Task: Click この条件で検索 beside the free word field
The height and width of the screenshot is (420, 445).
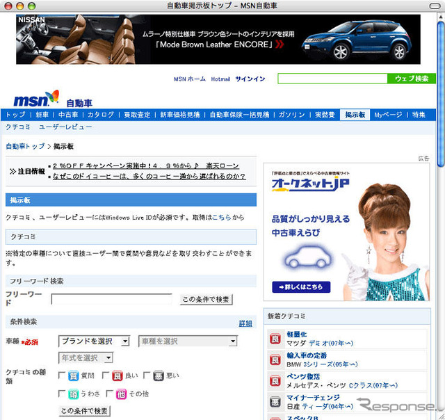Action: click(207, 300)
